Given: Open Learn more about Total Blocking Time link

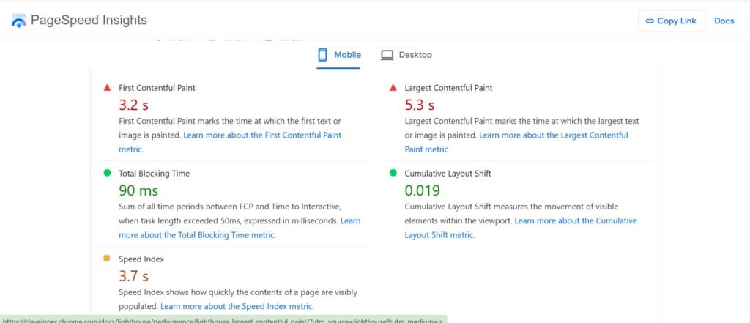Looking at the screenshot, I should [240, 228].
